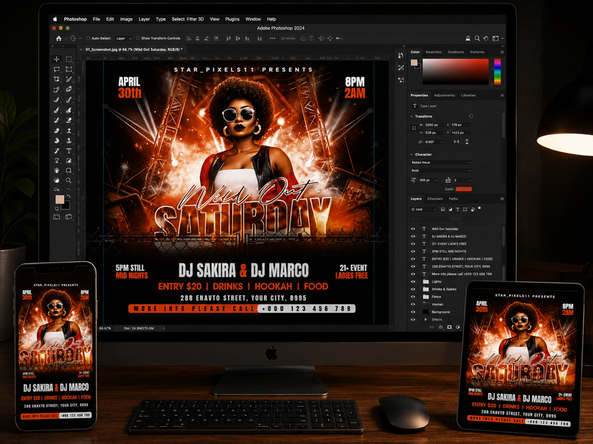
Task: Filter layers by pixel layers icon
Action: coord(443,209)
